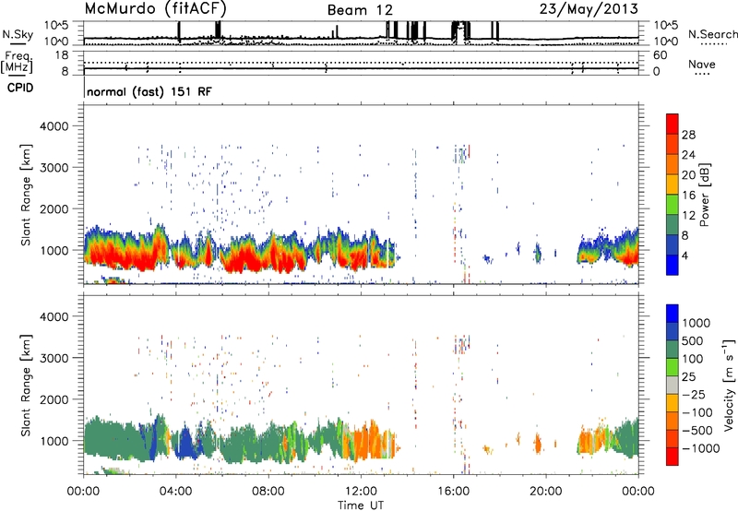
Task: Click the 'Time UT' axis label
Action: (x=361, y=505)
